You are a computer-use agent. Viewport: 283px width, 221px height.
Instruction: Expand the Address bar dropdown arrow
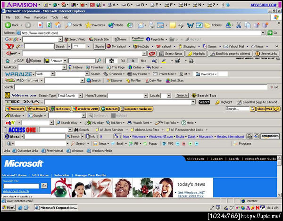[x=263, y=33]
